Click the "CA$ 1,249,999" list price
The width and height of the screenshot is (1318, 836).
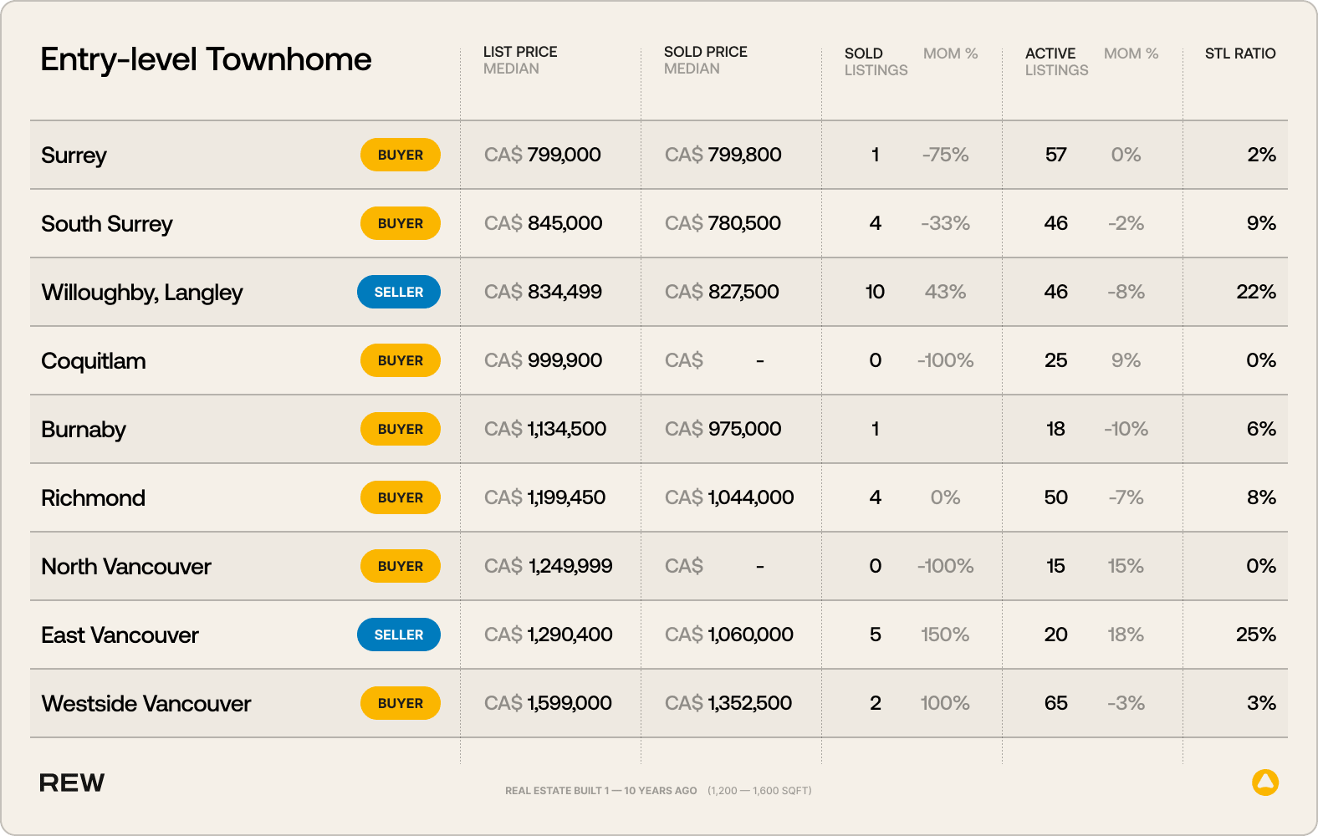pos(549,566)
